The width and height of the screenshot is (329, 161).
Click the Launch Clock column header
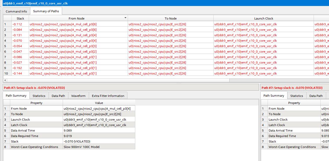click(264, 18)
